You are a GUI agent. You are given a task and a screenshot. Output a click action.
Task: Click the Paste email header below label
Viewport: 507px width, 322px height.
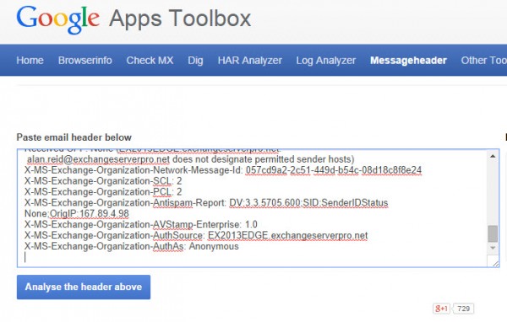pos(74,137)
